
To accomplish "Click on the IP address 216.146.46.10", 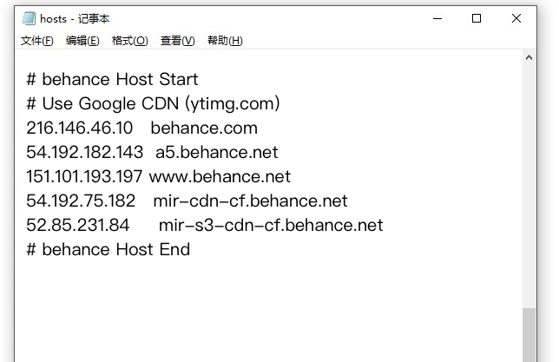I will pyautogui.click(x=80, y=128).
